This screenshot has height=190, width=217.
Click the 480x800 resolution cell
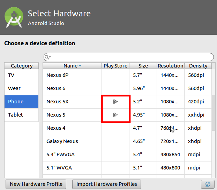(x=170, y=168)
